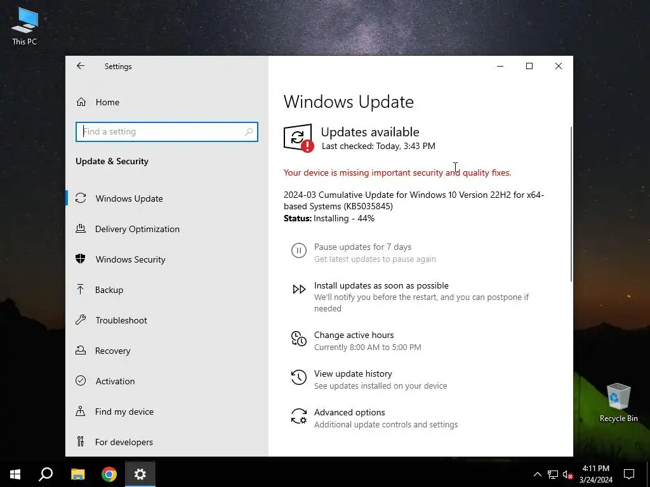Select the Recycle Bin desktop icon
The width and height of the screenshot is (650, 487).
click(x=618, y=403)
